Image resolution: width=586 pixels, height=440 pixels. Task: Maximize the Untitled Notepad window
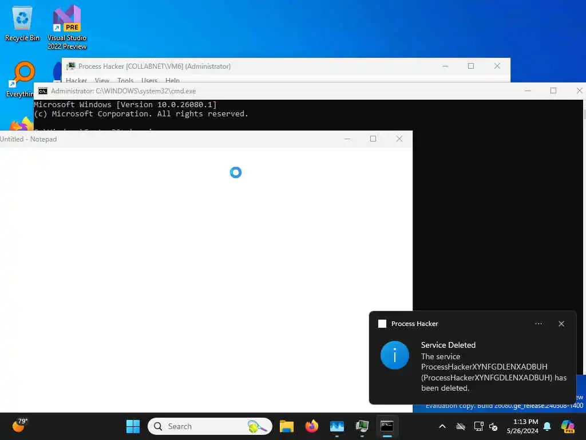(x=373, y=139)
